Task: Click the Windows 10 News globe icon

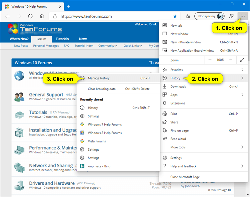Action: (x=19, y=76)
